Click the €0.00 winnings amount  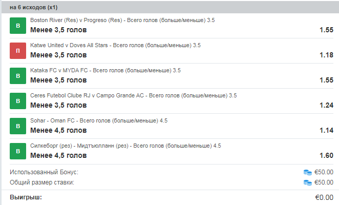(324, 197)
